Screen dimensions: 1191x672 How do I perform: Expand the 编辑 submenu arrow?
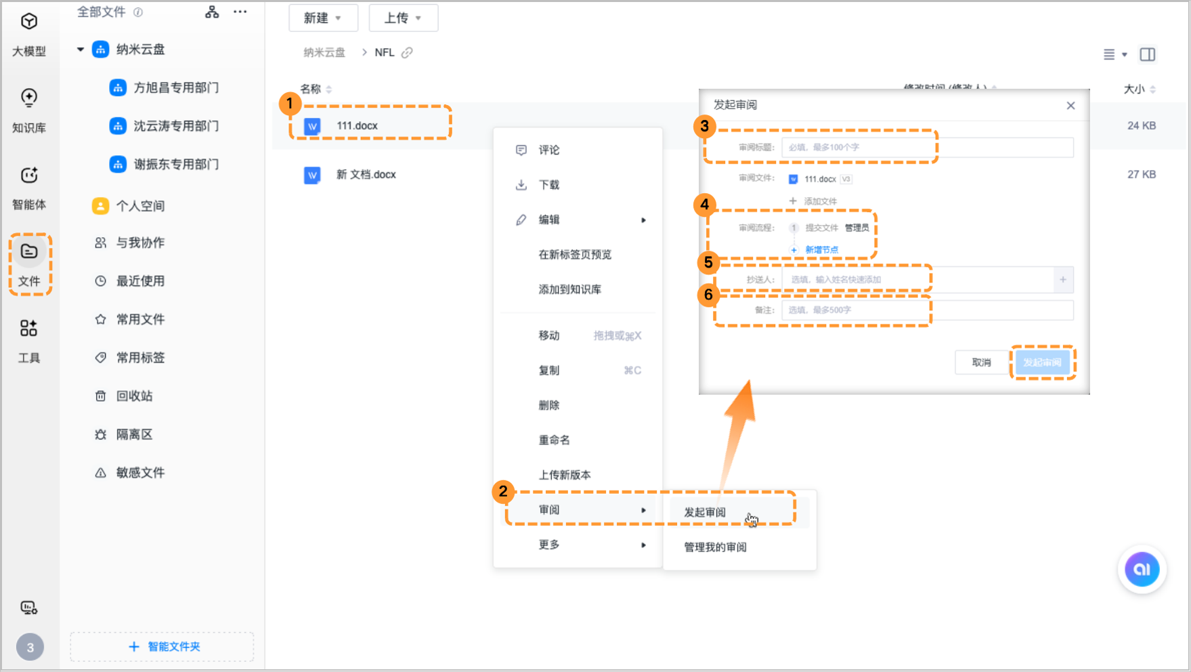(643, 220)
